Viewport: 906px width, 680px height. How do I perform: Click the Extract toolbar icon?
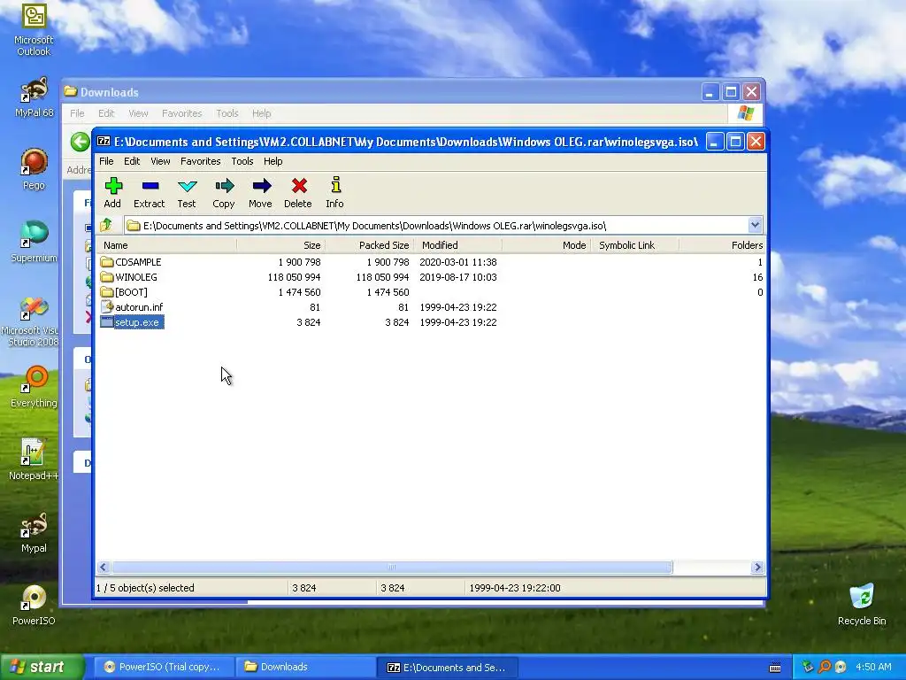[x=149, y=192]
